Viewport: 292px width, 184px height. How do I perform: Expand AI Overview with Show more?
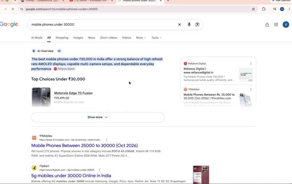tap(98, 117)
